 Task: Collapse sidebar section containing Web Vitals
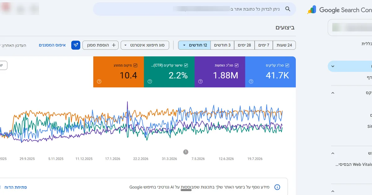(x=333, y=153)
